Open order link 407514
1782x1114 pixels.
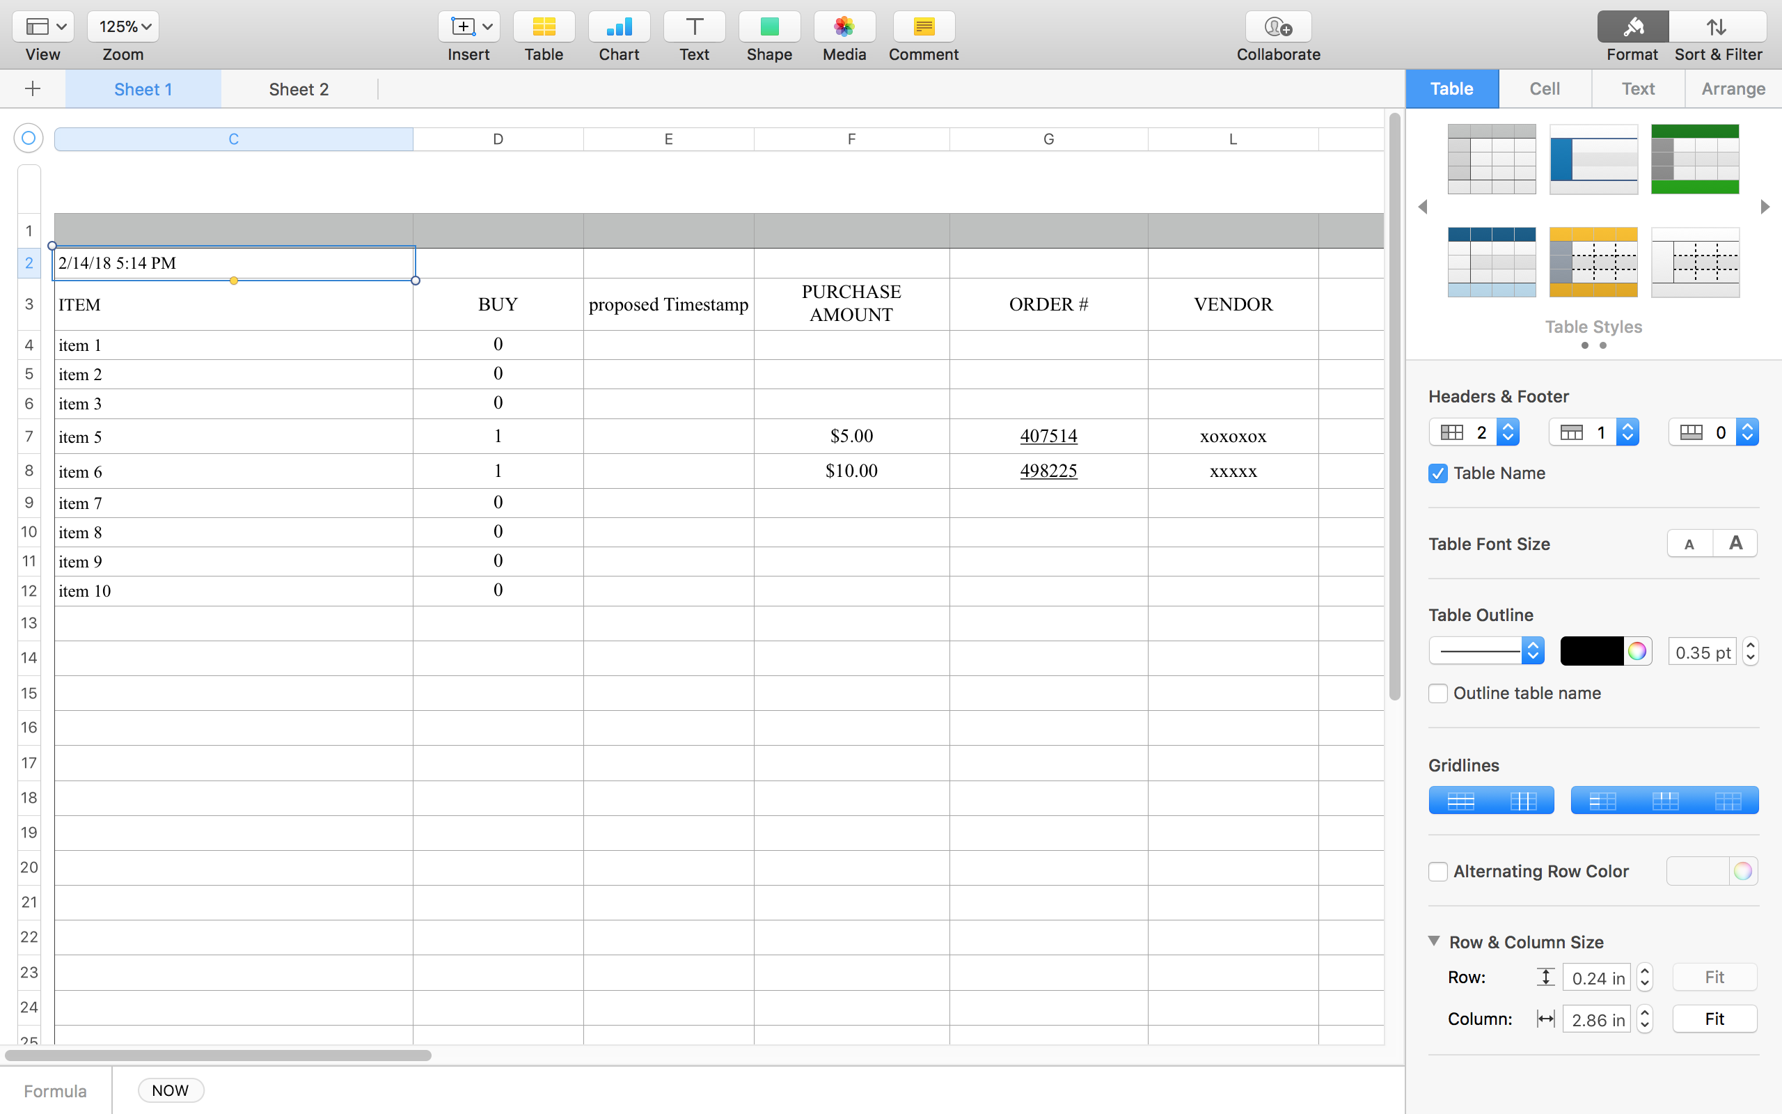1048,436
